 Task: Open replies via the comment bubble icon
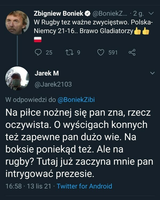[38, 52]
